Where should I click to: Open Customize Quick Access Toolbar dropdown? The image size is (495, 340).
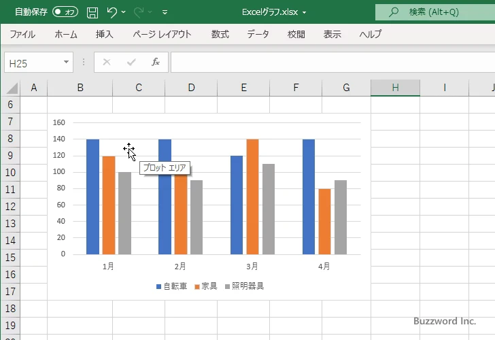point(165,12)
